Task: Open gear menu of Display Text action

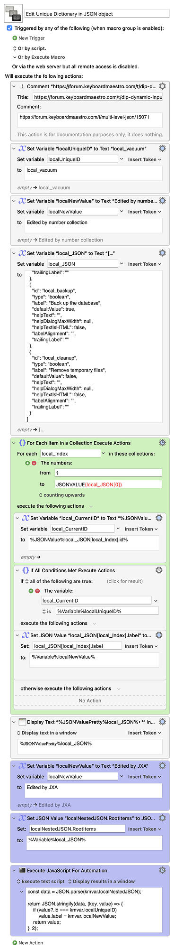Action: (x=162, y=722)
